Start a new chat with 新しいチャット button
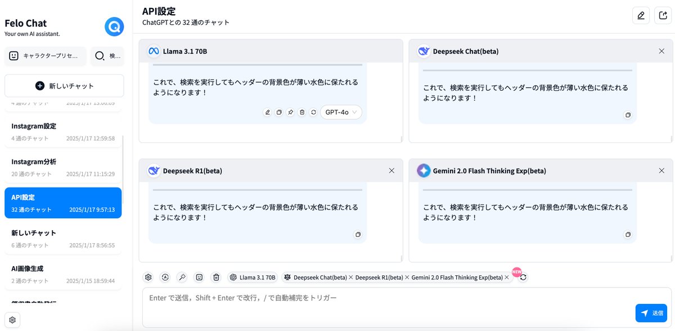Viewport: 675px width, 331px height. [64, 86]
